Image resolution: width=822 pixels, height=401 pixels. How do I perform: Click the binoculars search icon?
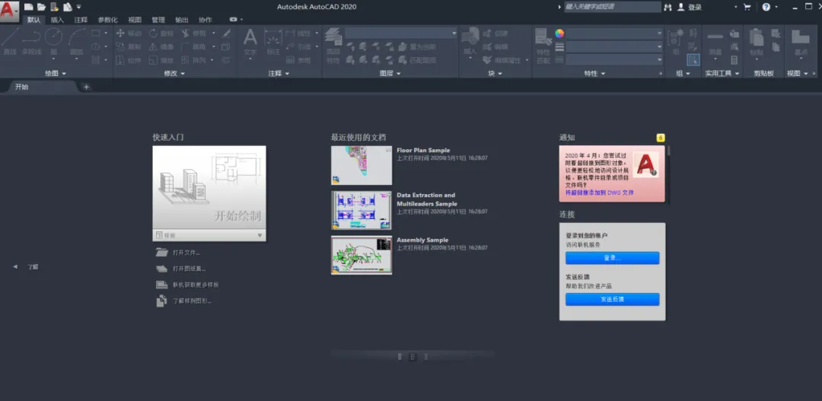click(x=667, y=7)
